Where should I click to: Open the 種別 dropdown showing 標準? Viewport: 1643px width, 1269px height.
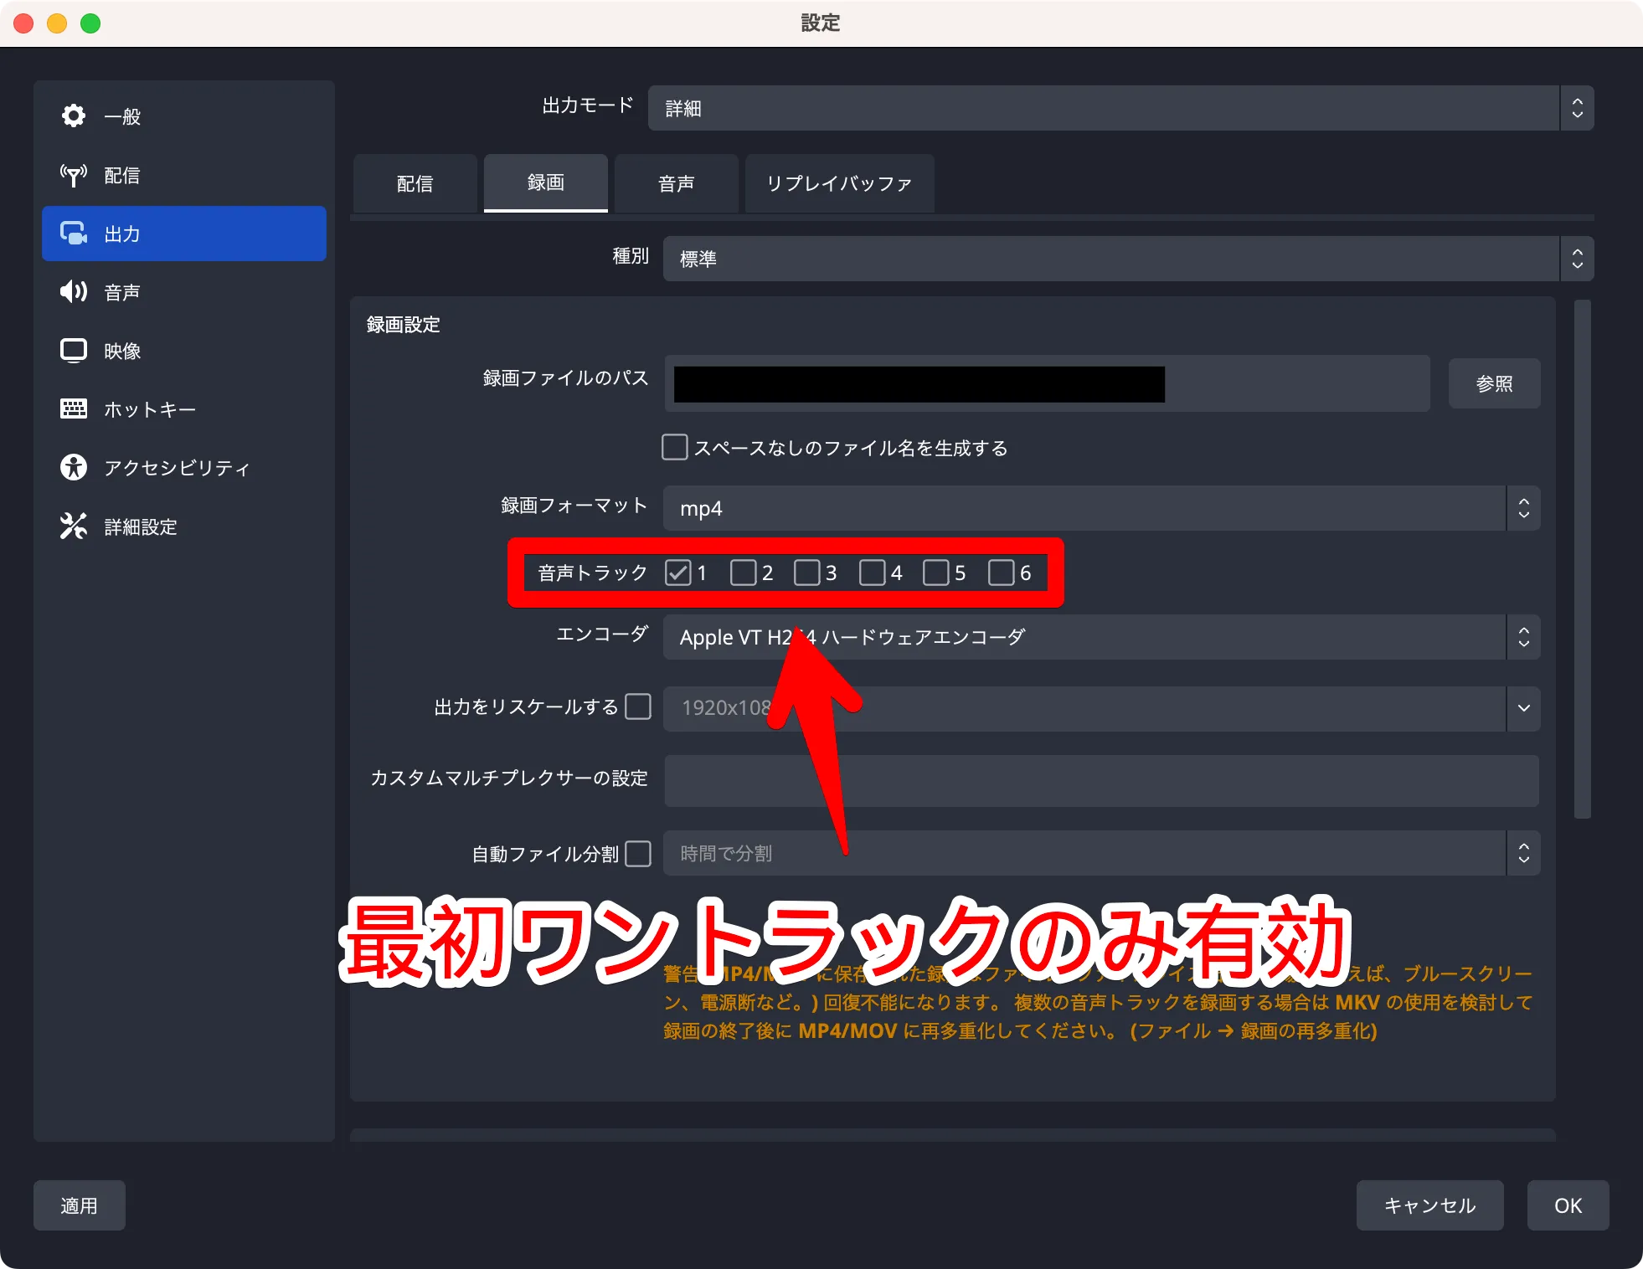point(1128,259)
